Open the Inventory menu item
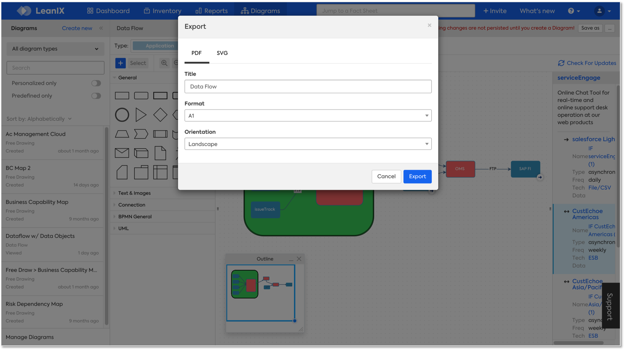 pos(163,11)
